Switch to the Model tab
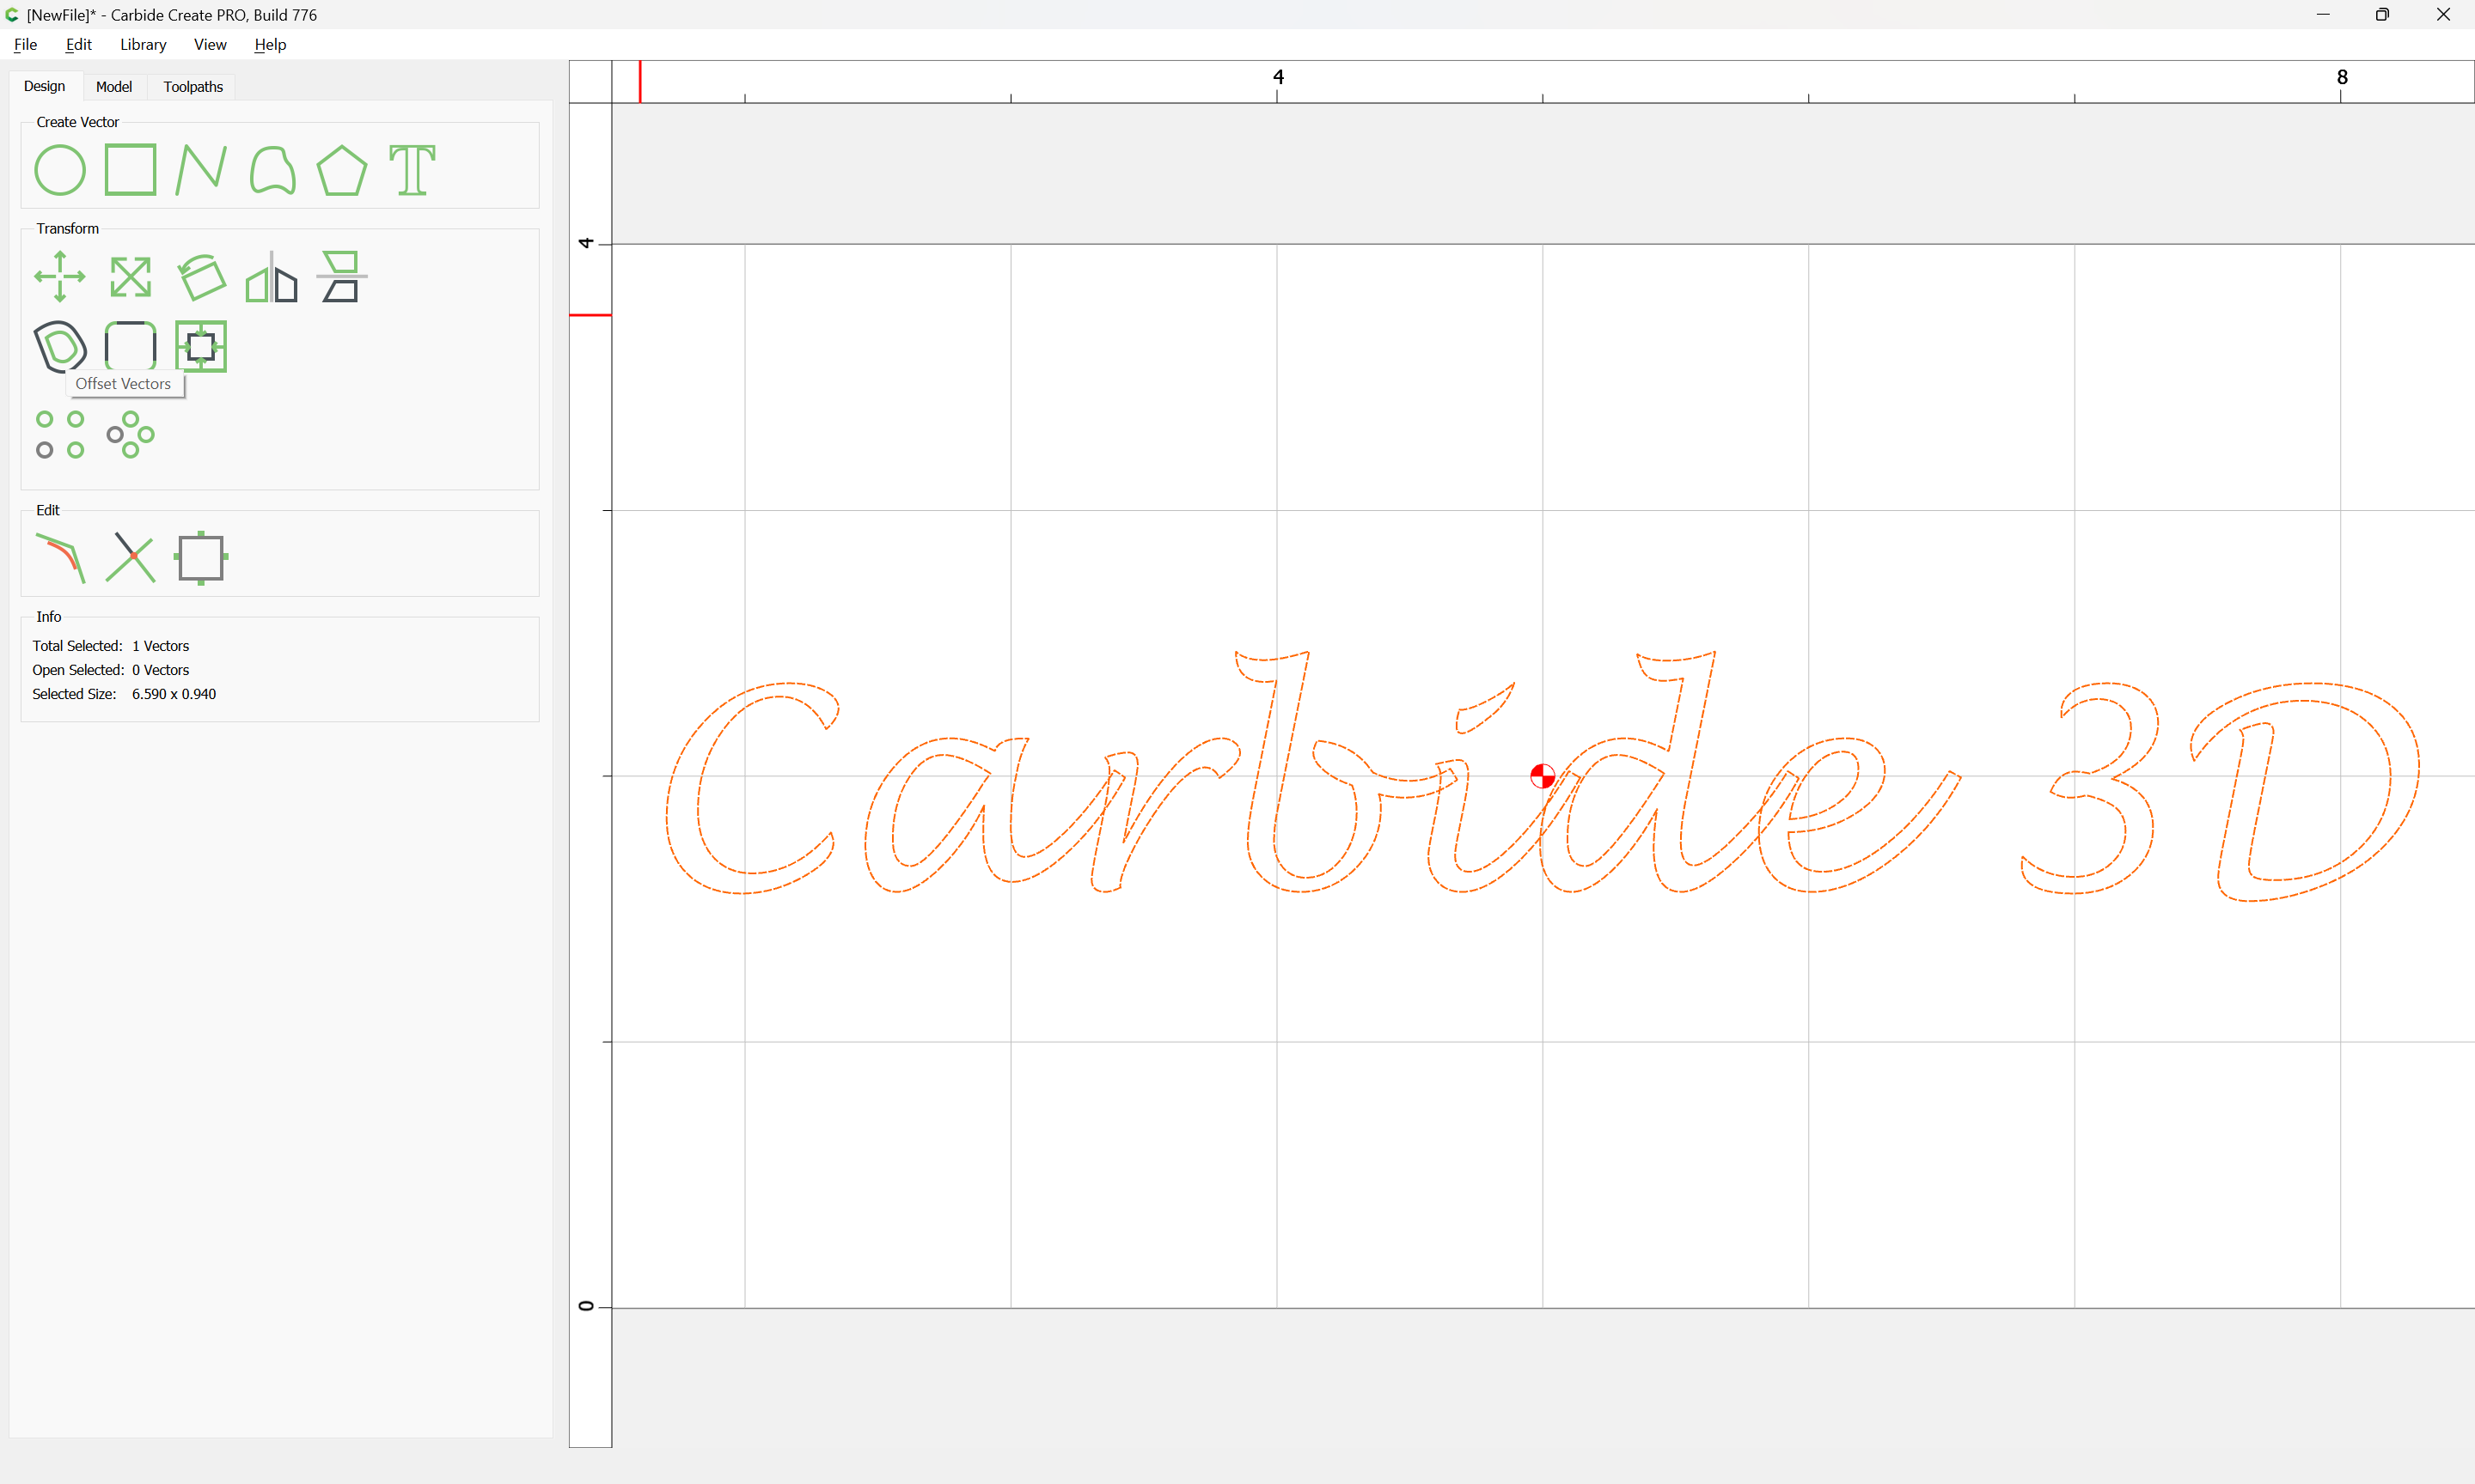Viewport: 2475px width, 1484px height. point(114,87)
